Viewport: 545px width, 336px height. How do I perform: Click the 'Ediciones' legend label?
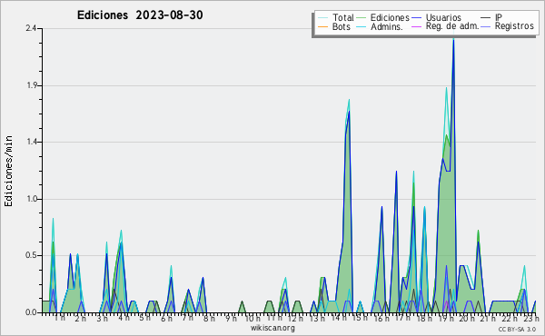pos(390,17)
